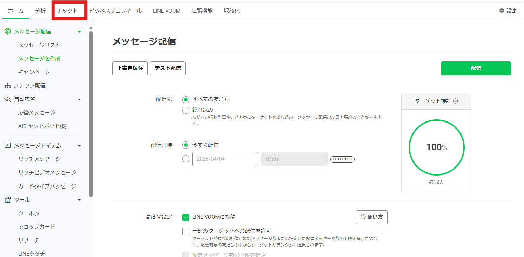Open the チャット tab
524x257 pixels.
68,11
